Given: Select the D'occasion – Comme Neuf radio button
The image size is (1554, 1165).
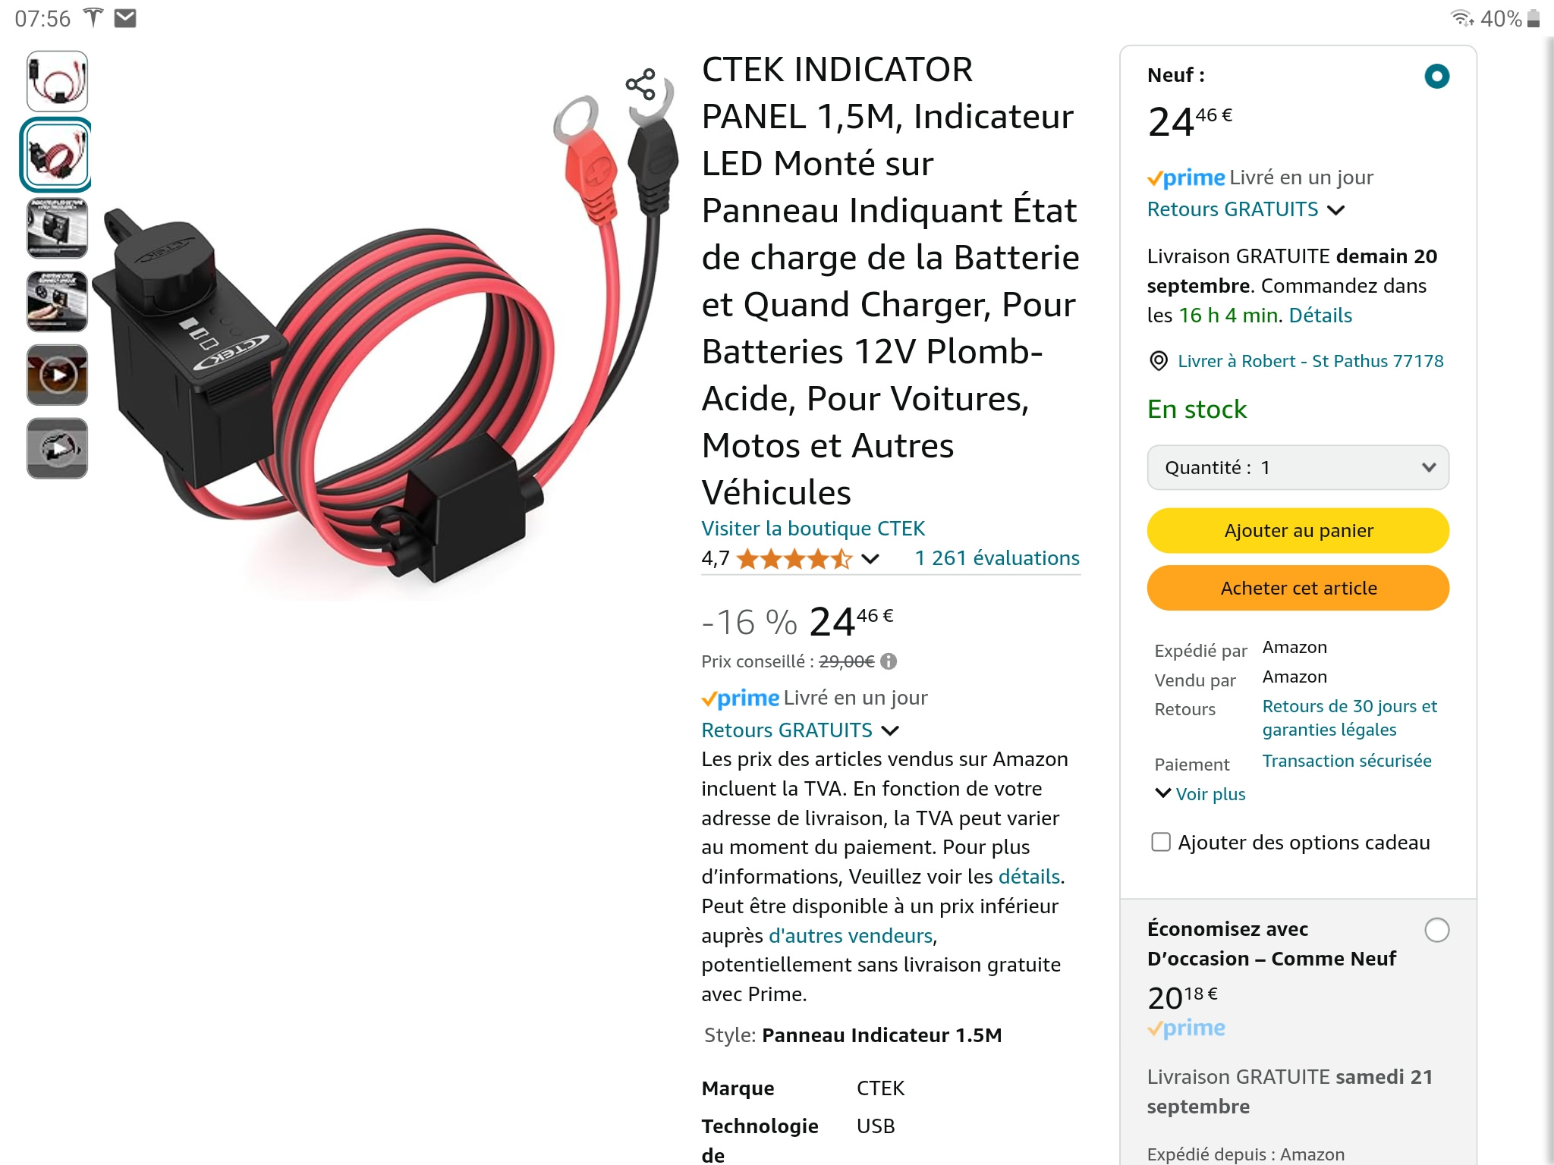Looking at the screenshot, I should [1437, 930].
